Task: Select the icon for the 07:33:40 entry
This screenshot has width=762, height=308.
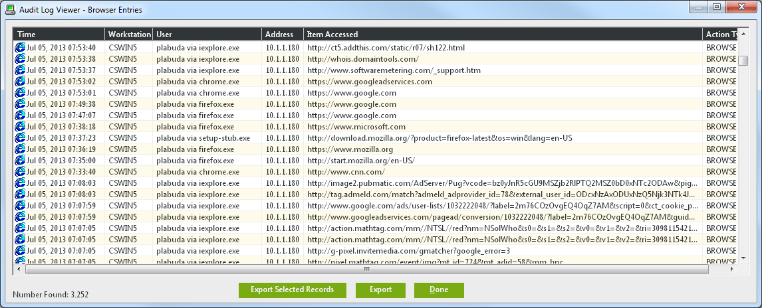Action: click(x=20, y=172)
